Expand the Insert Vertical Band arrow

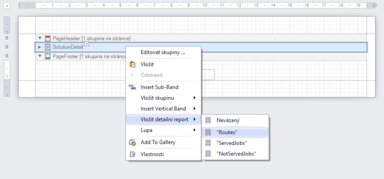pos(195,108)
